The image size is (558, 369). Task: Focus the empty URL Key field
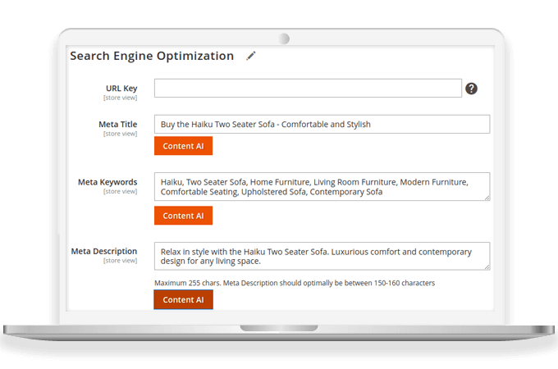click(x=308, y=89)
